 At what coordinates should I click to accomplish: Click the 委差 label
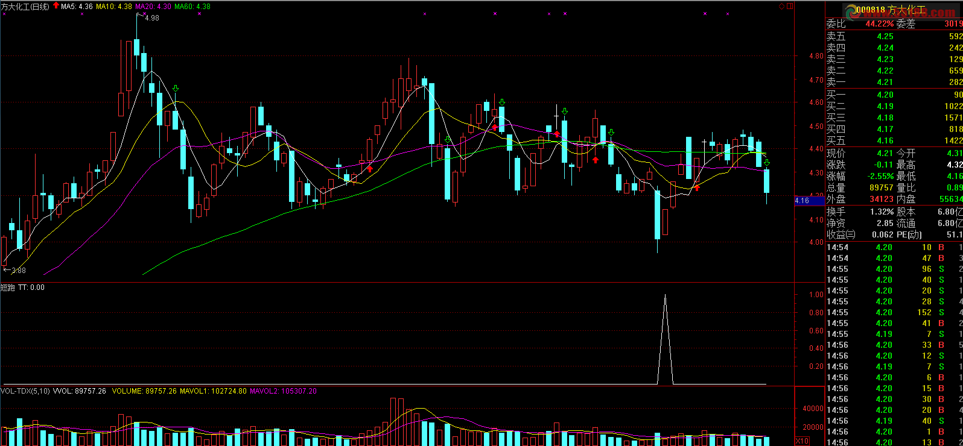pos(906,24)
